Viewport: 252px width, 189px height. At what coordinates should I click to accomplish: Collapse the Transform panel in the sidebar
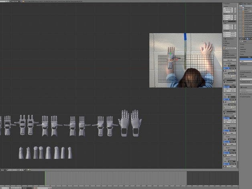point(225,4)
